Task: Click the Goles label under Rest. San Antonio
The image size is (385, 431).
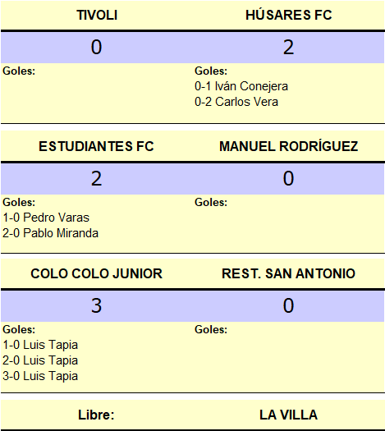Action: click(x=211, y=329)
